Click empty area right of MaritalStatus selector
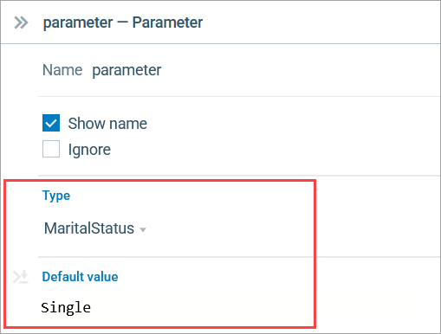This screenshot has width=441, height=334. 228,228
